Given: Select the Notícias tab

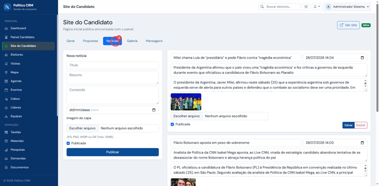Looking at the screenshot, I should [112, 41].
